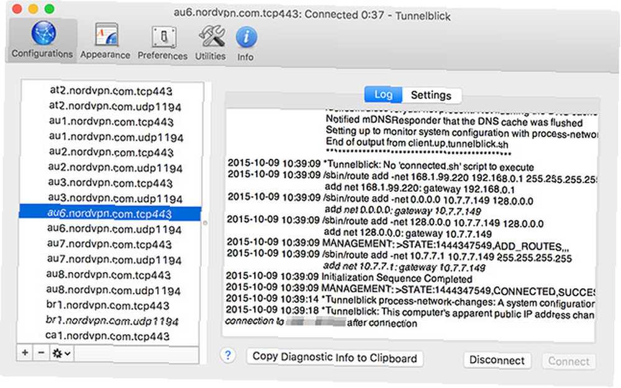Click the split view divider handle
Screen dimensions: 621x388
click(205, 223)
